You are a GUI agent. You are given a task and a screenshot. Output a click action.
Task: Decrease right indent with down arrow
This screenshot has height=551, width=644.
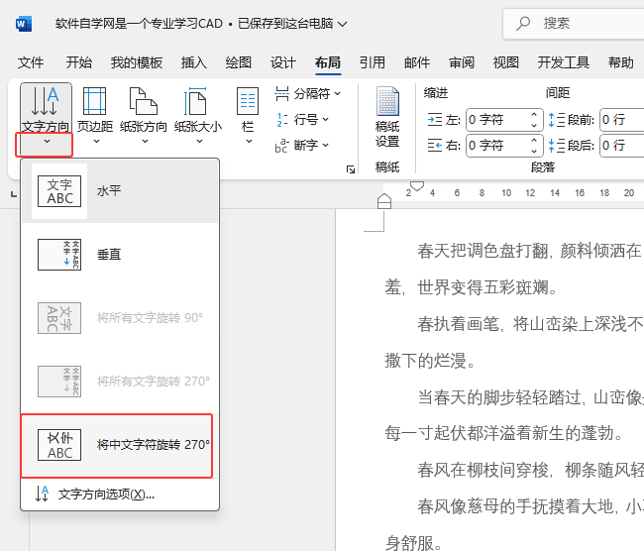[534, 151]
